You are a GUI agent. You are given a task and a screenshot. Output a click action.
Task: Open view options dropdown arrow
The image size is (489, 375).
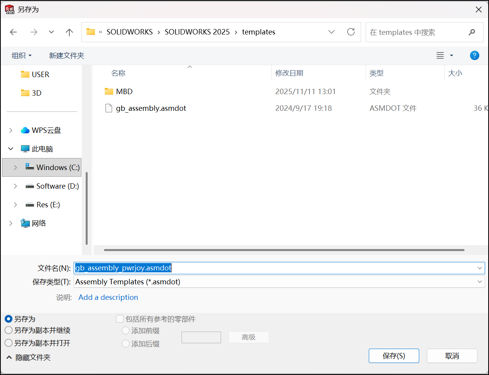[x=451, y=55]
